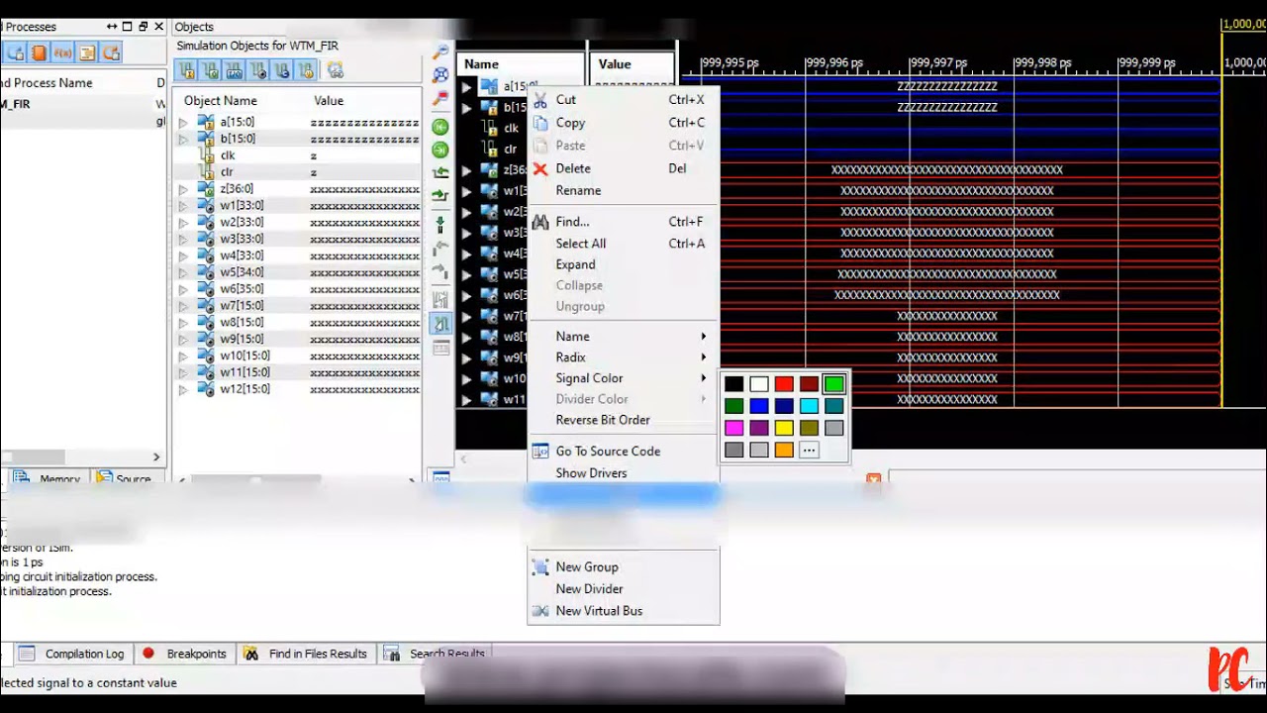This screenshot has height=713, width=1267.
Task: Toggle snap to transition icon
Action: coord(440,324)
